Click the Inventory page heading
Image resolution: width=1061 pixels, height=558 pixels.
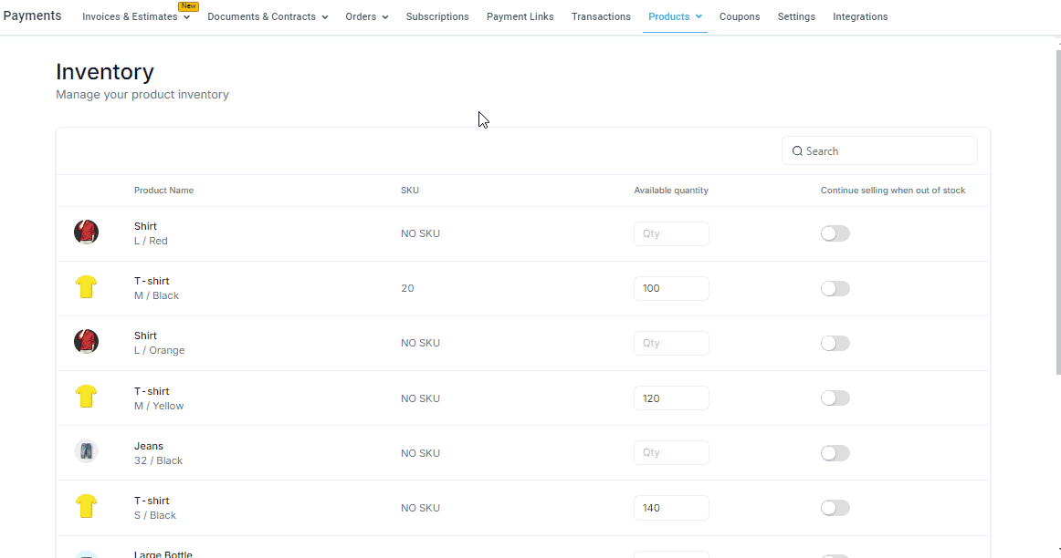tap(105, 72)
